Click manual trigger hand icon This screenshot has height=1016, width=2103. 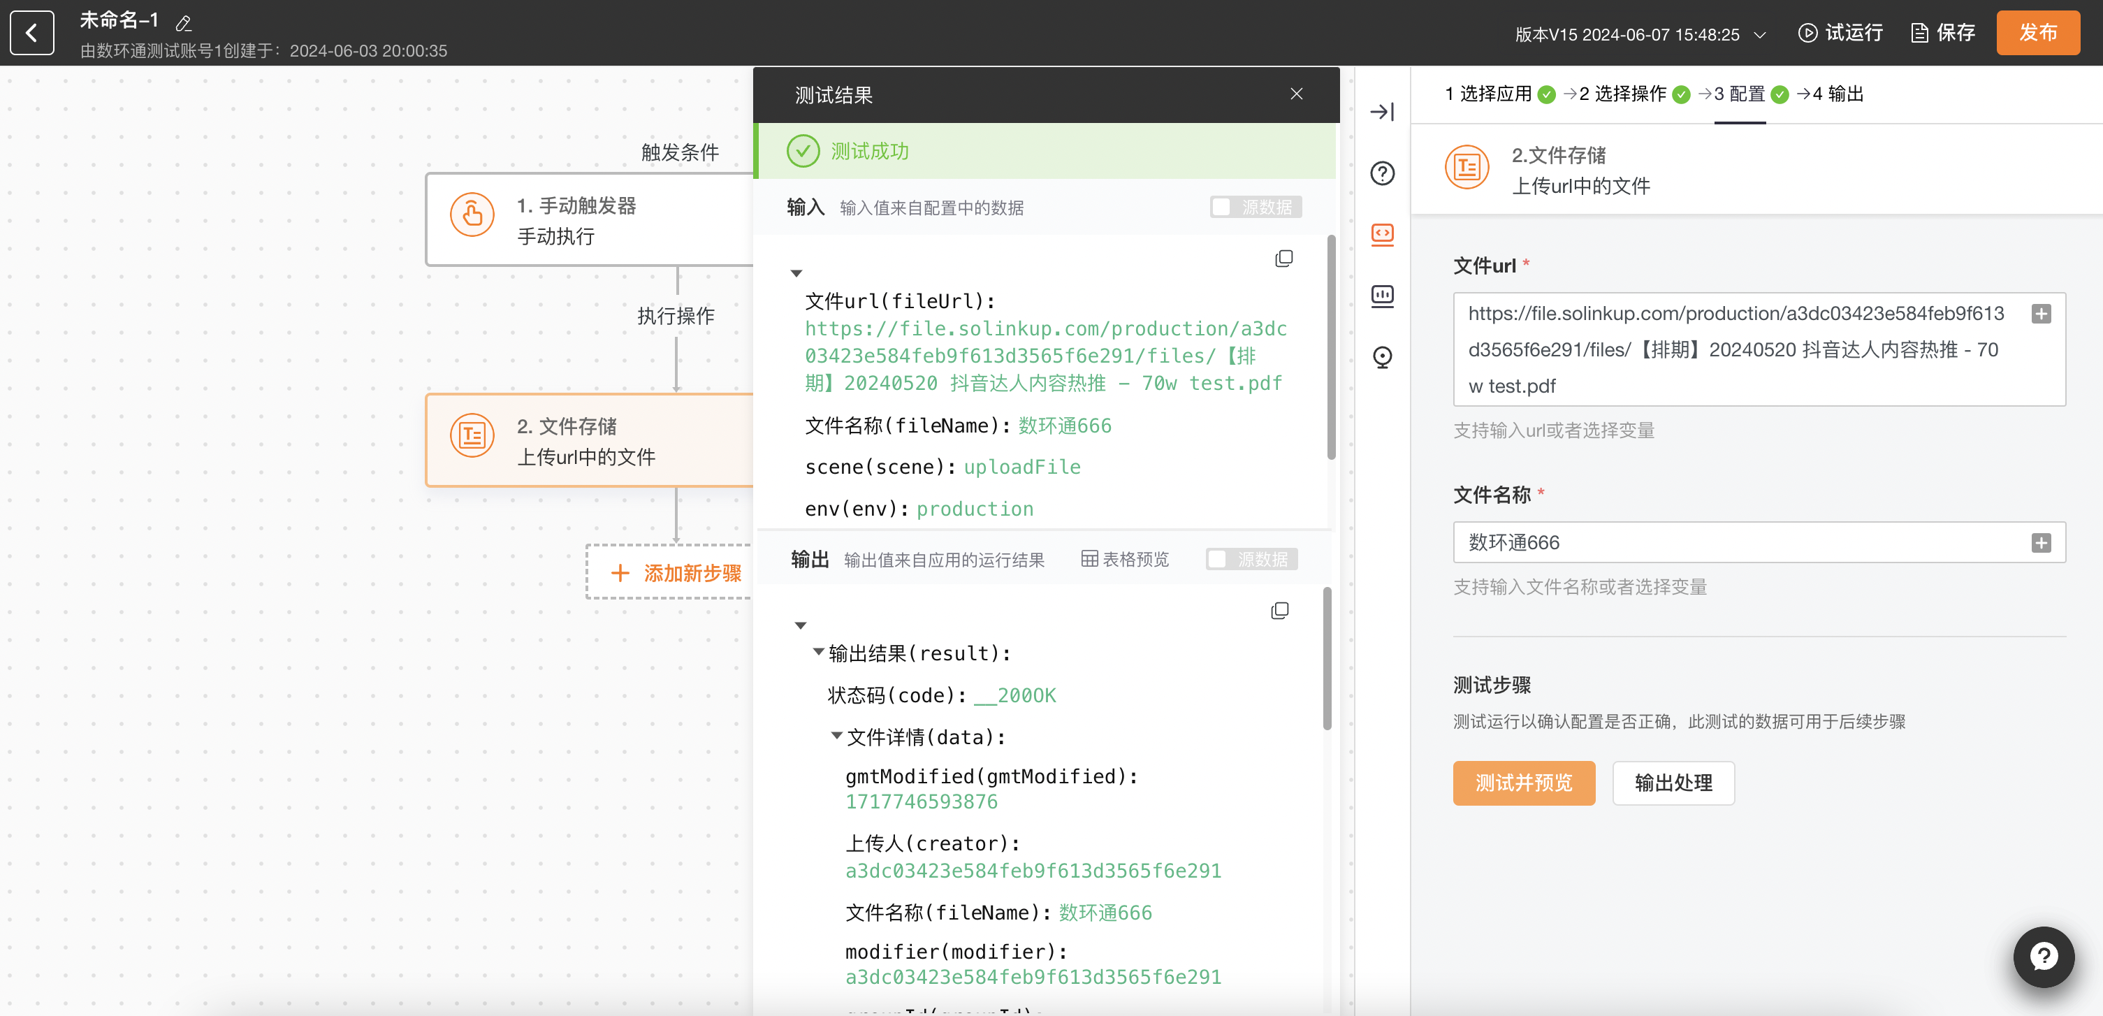(x=472, y=215)
